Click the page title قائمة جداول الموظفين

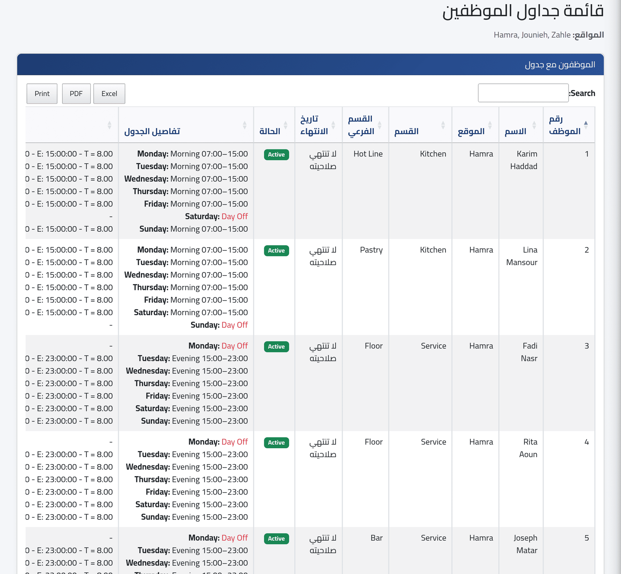[523, 11]
